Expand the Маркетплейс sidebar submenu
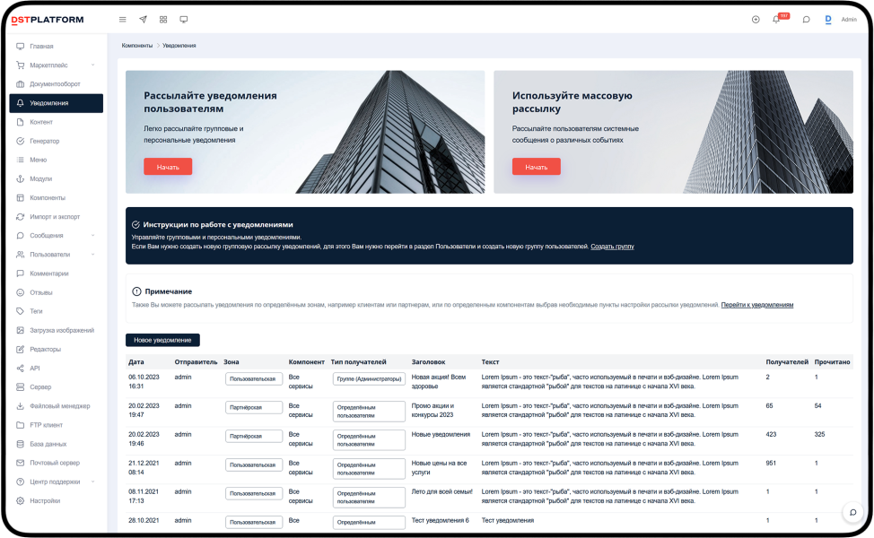Viewport: 874px width, 538px height. (x=92, y=65)
